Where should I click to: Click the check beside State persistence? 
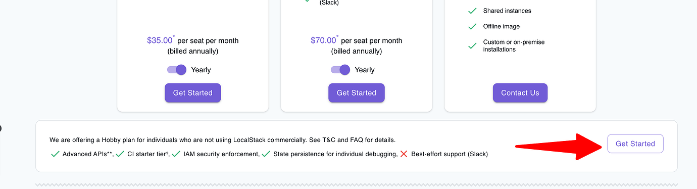pyautogui.click(x=266, y=154)
